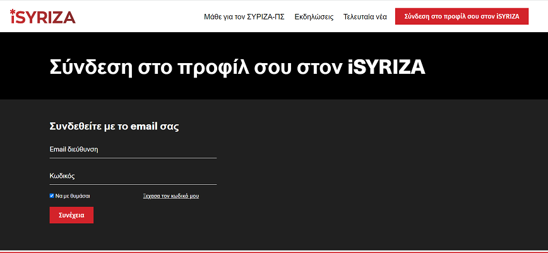Follow the Ξέχασα τον κωδικό μου link
The height and width of the screenshot is (253, 548).
coord(171,196)
